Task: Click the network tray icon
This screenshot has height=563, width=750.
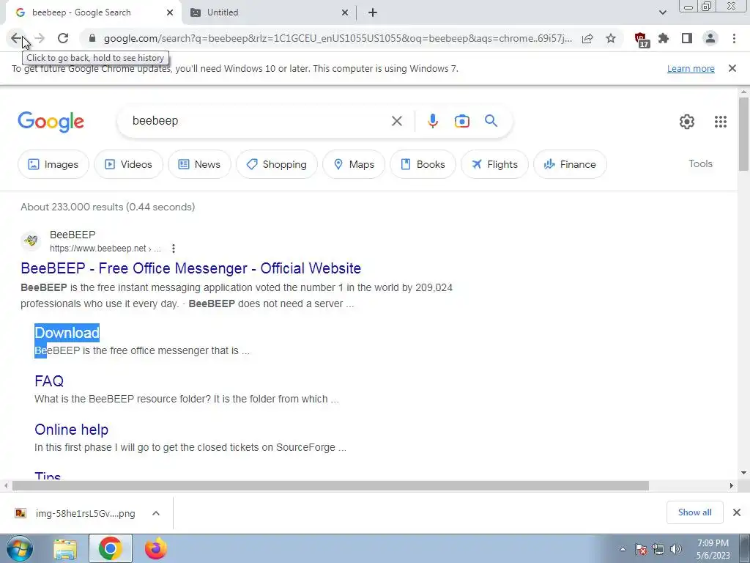Action: pos(658,549)
